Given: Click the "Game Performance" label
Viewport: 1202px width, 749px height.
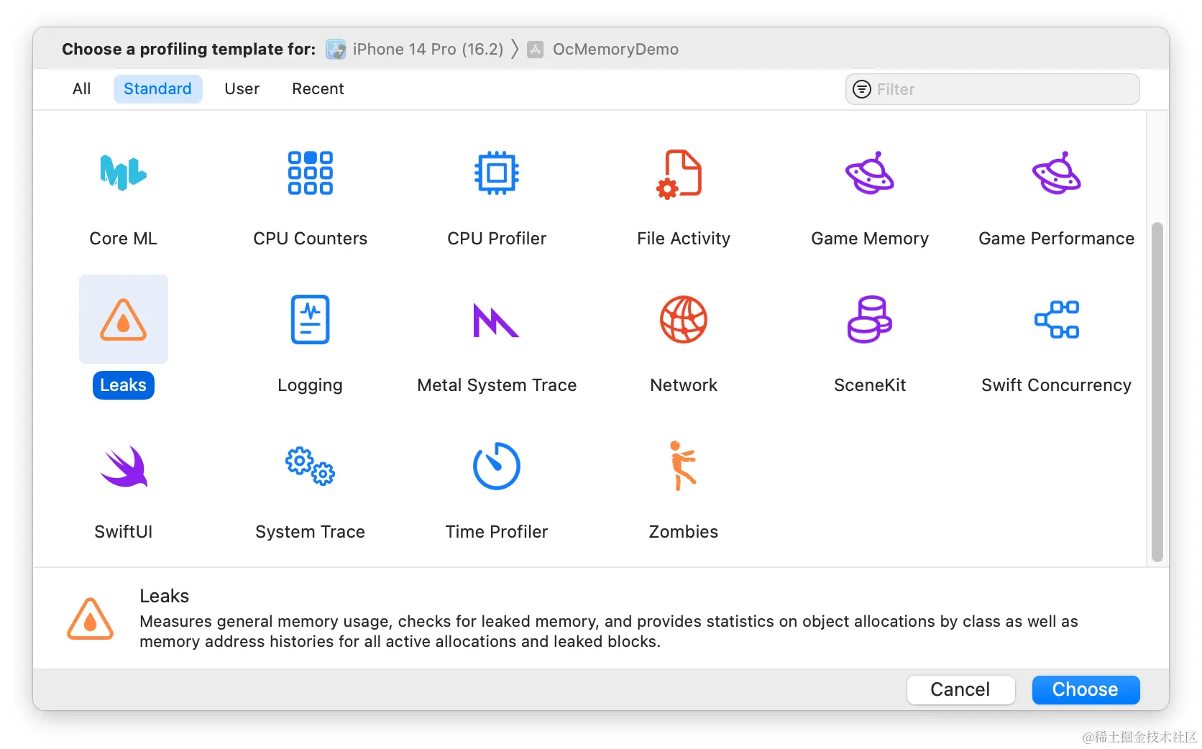Looking at the screenshot, I should 1057,239.
